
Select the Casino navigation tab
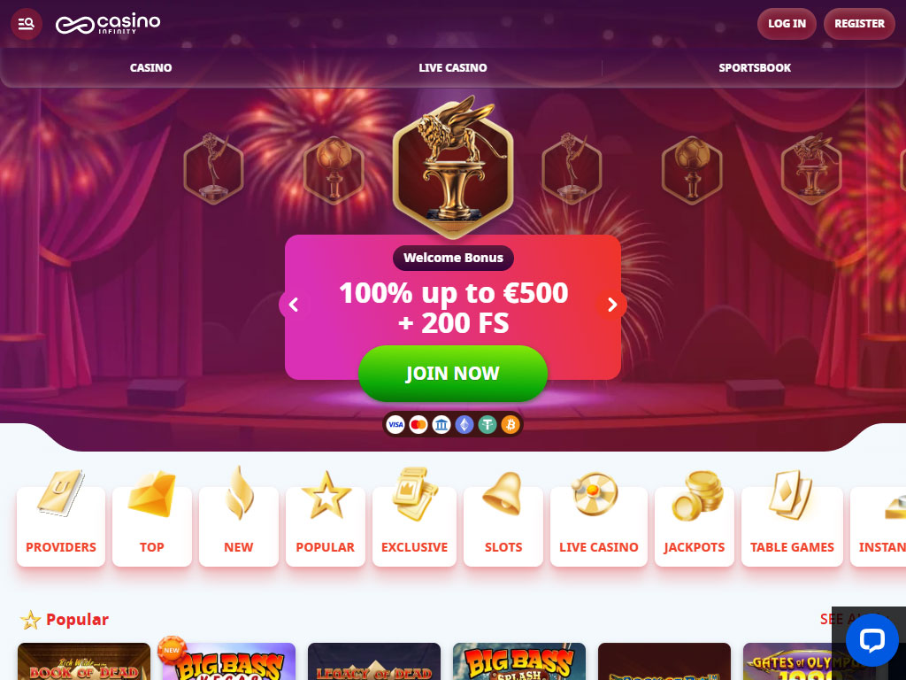pos(150,67)
